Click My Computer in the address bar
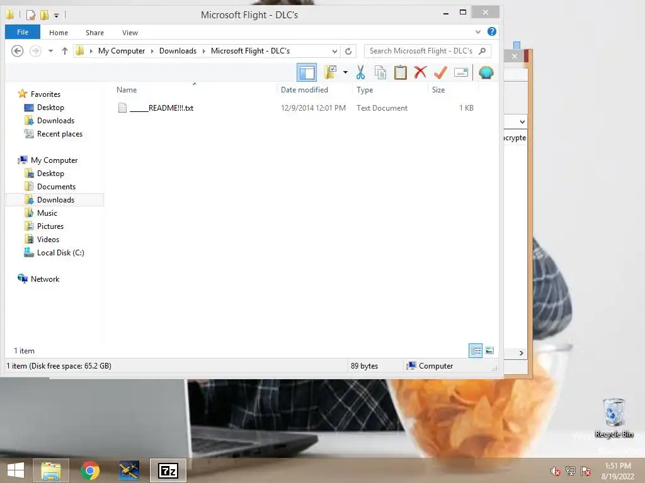The image size is (645, 483). (122, 51)
